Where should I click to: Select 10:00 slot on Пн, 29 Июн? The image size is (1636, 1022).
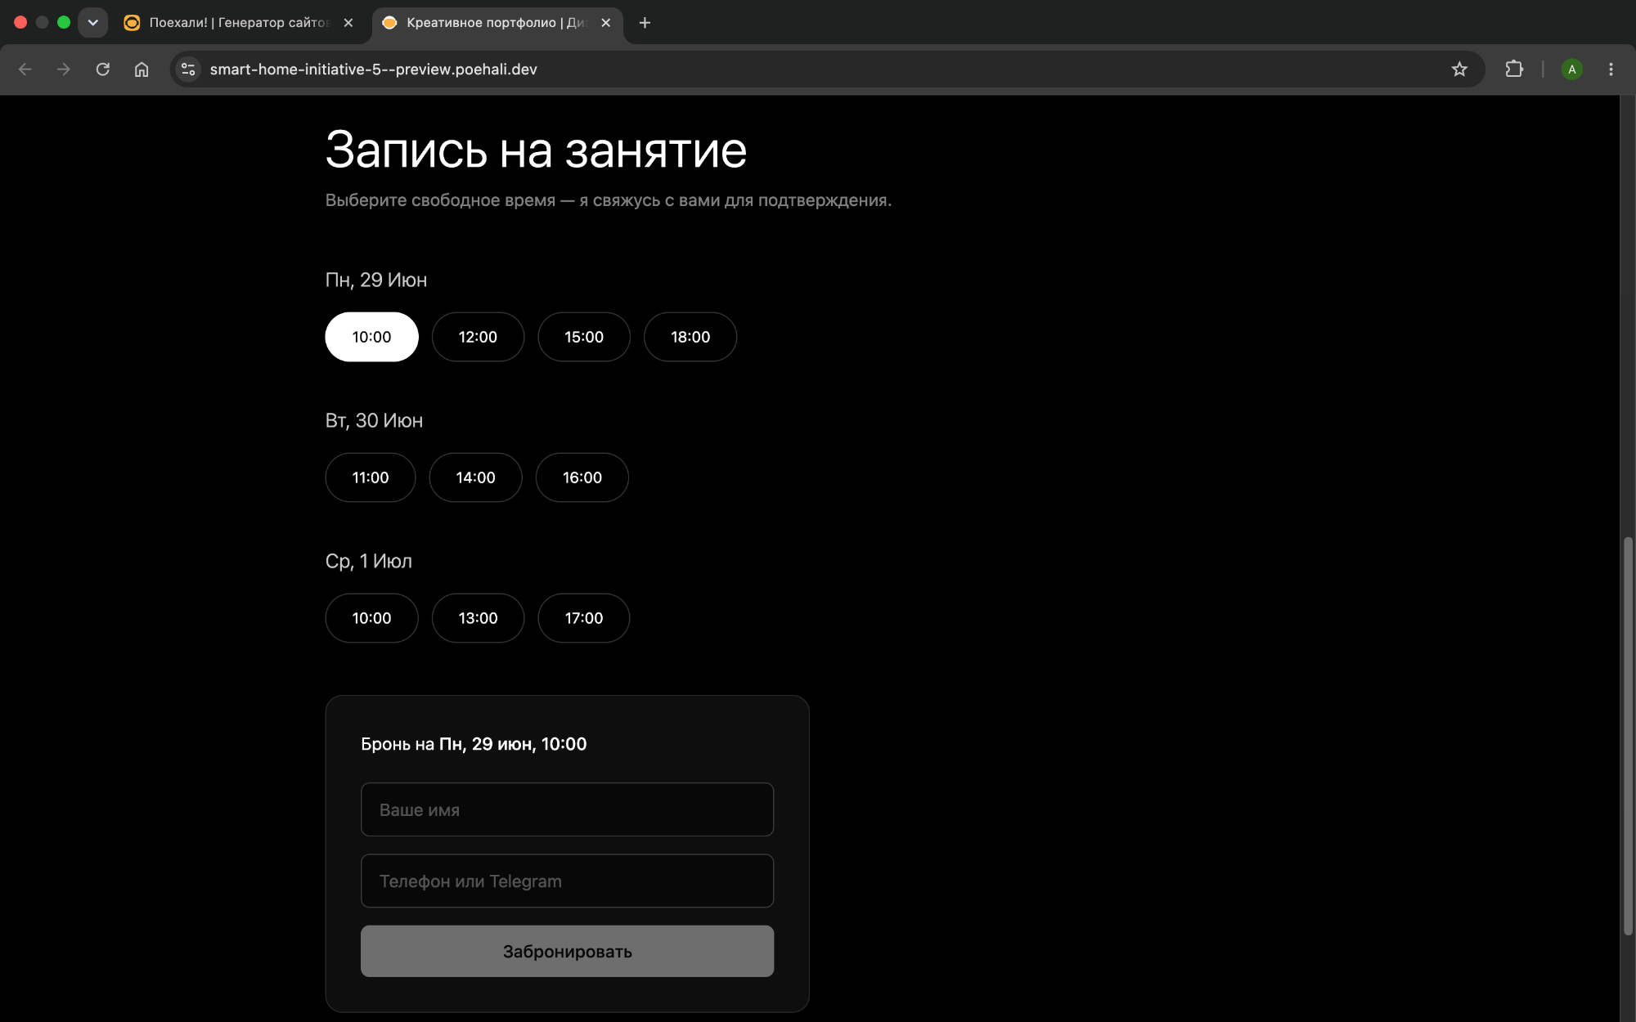pyautogui.click(x=371, y=337)
